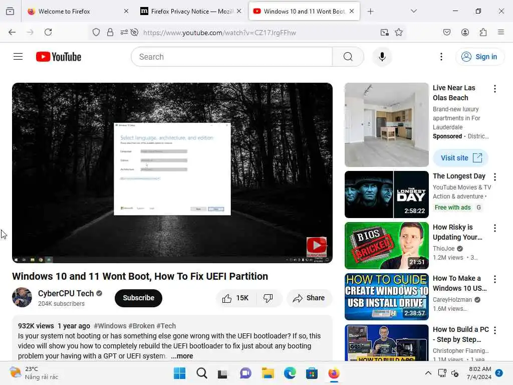Open YouTube settings three-dot menu
The image size is (513, 385).
click(x=441, y=57)
